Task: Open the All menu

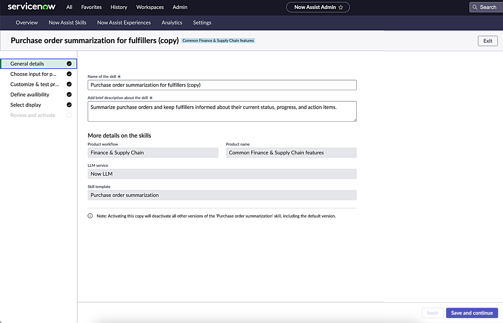Action: [69, 7]
